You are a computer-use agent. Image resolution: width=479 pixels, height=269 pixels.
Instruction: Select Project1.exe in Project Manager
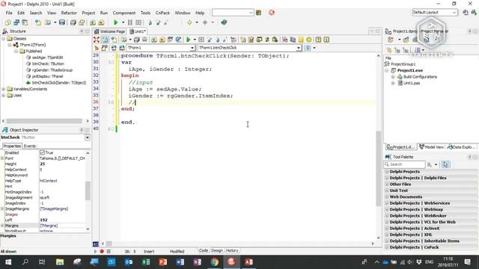[x=410, y=70]
